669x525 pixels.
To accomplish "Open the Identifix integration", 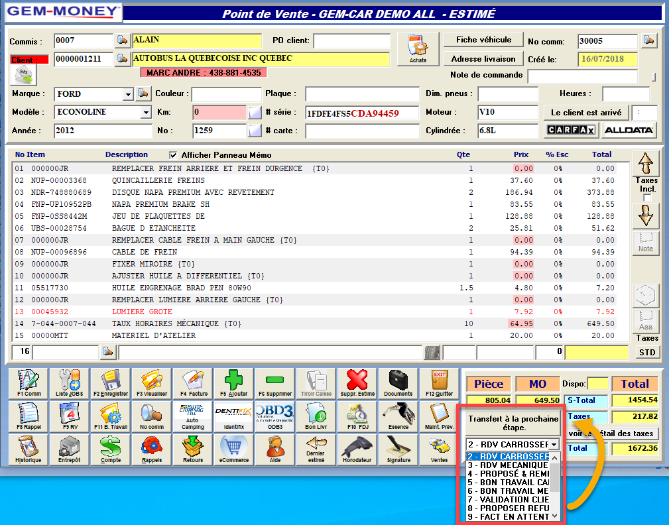I will tap(234, 416).
